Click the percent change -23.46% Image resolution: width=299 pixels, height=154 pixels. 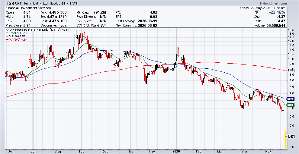pos(277,12)
